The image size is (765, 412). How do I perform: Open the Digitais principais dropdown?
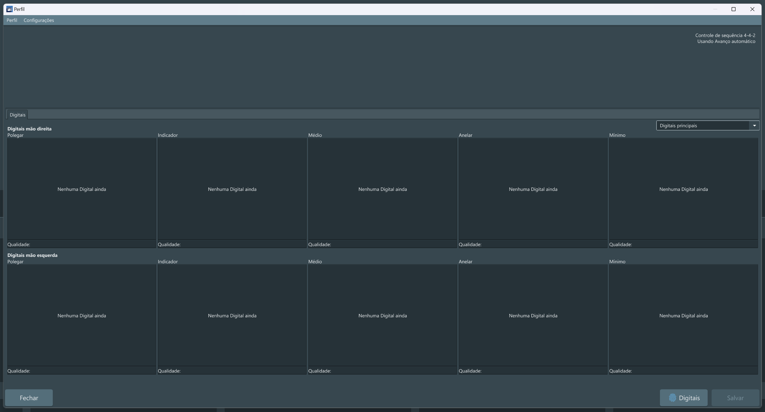(x=707, y=126)
